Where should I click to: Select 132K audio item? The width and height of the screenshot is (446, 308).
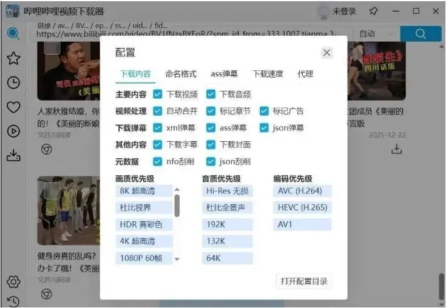tap(228, 241)
